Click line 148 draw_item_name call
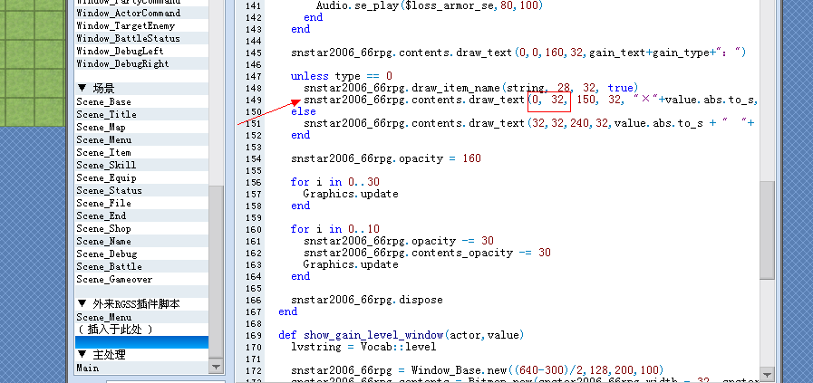The width and height of the screenshot is (813, 383). tap(471, 88)
